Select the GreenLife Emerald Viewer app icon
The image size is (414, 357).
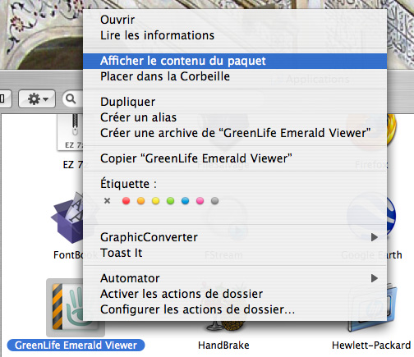pyautogui.click(x=68, y=307)
